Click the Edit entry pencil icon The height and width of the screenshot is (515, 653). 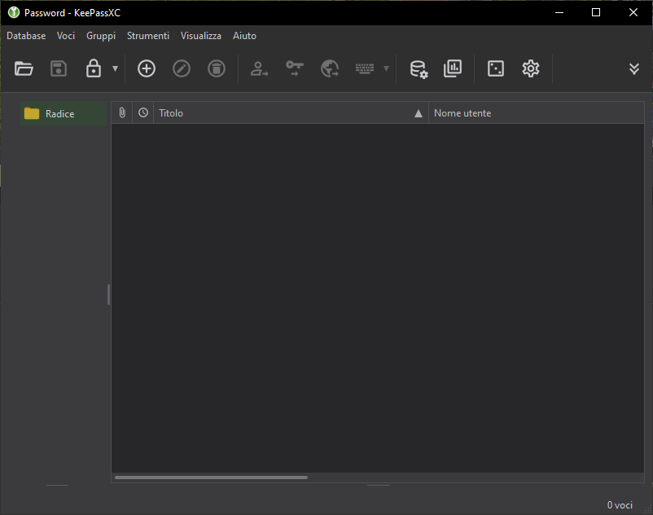[x=181, y=69]
